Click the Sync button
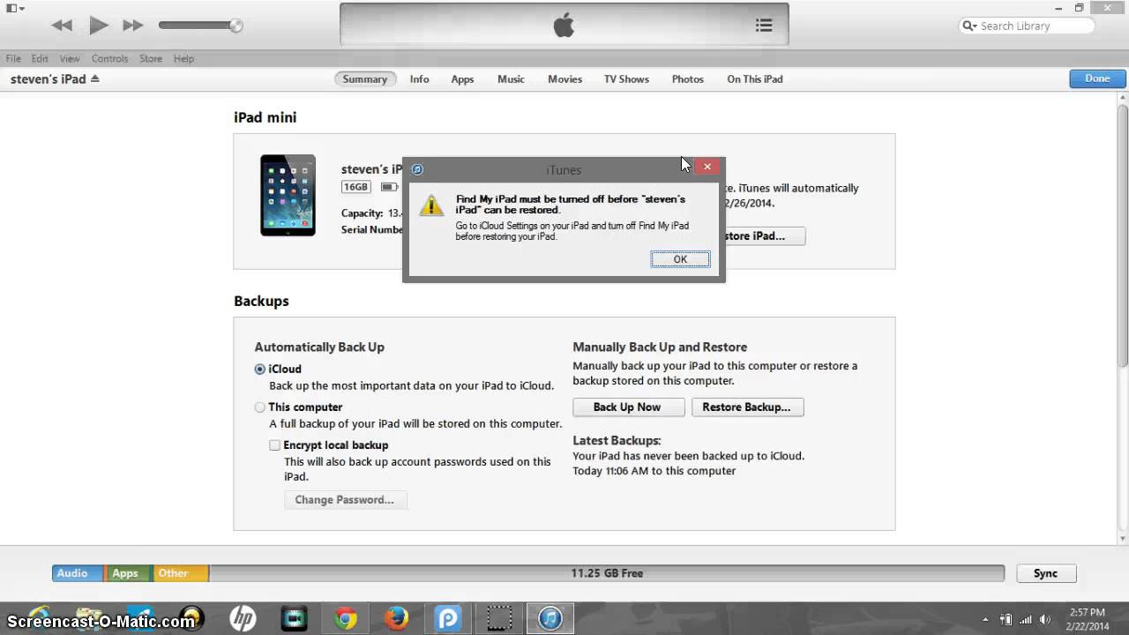 (x=1045, y=573)
